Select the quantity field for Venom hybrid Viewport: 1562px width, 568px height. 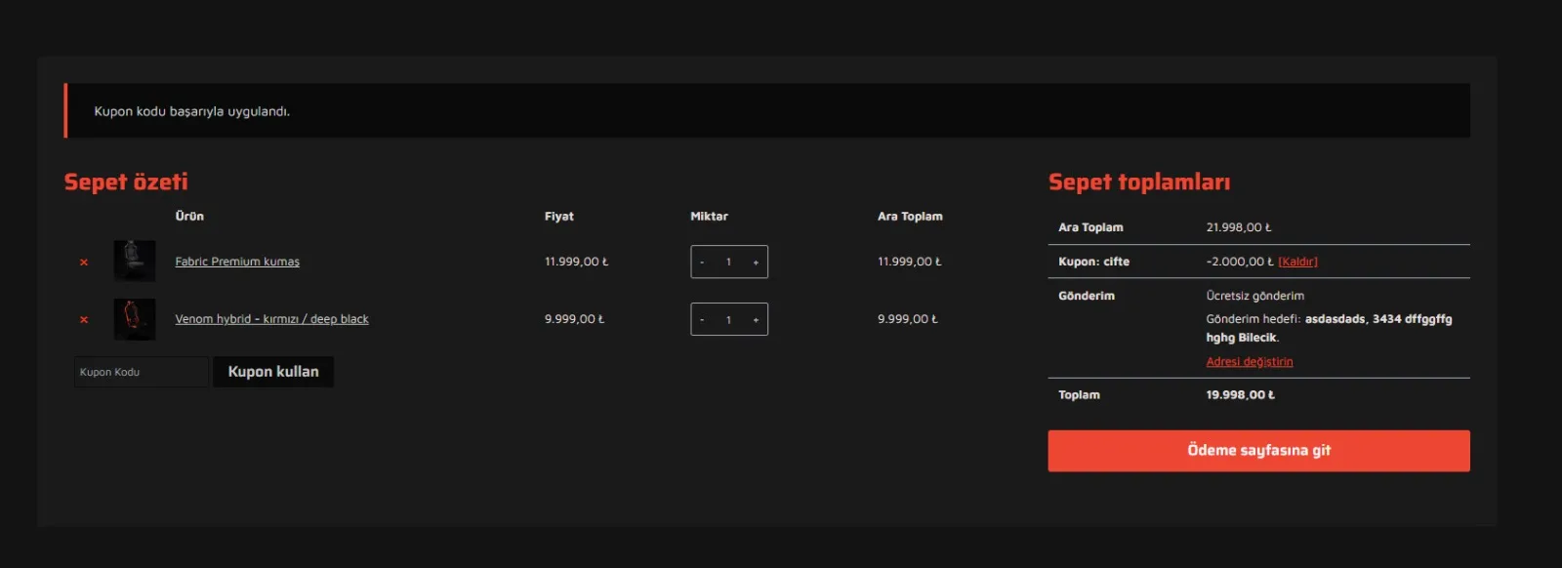tap(728, 320)
